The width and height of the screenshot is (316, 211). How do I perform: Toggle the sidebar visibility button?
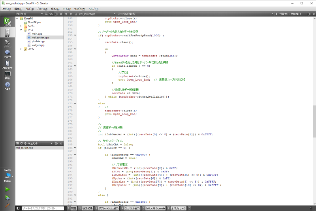(x=18, y=208)
